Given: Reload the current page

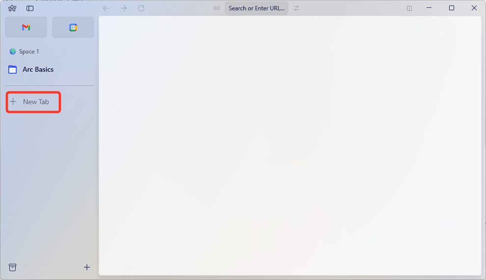Looking at the screenshot, I should [141, 8].
